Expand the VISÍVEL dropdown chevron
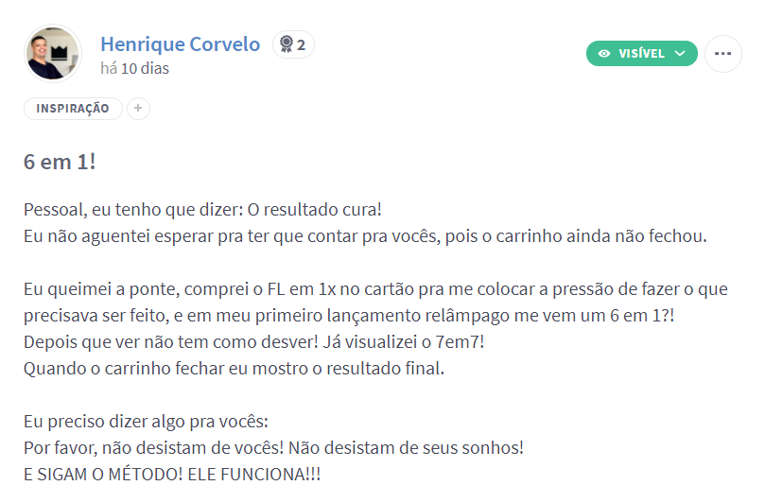 coord(680,54)
